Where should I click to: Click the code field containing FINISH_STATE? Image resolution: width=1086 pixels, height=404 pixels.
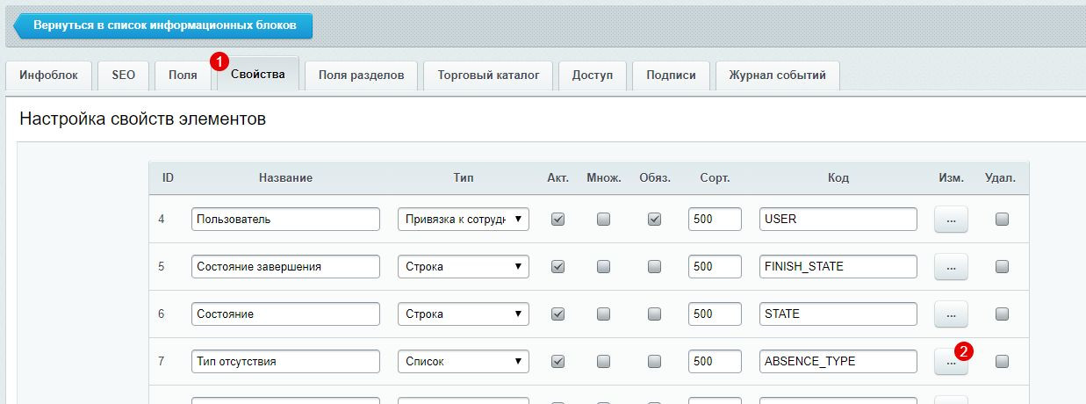coord(838,267)
